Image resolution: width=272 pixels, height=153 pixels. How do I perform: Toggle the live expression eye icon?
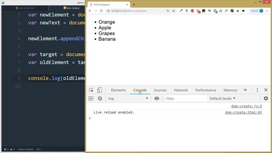tap(157, 98)
